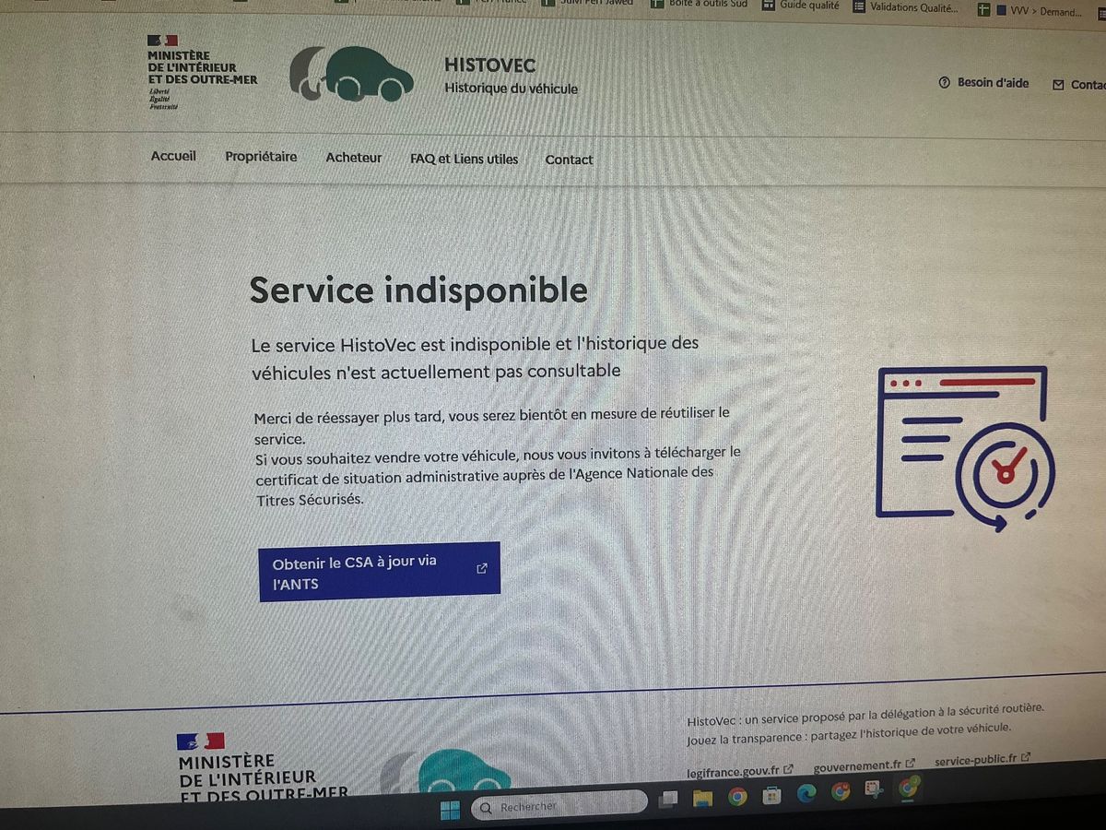Image resolution: width=1106 pixels, height=830 pixels.
Task: Click the active Chrome icon with underline
Action: click(x=909, y=788)
